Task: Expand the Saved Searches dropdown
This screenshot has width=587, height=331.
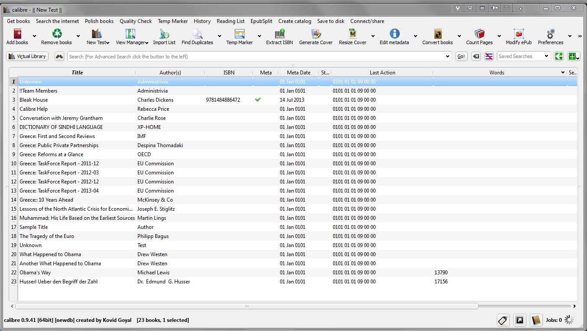Action: coord(546,56)
